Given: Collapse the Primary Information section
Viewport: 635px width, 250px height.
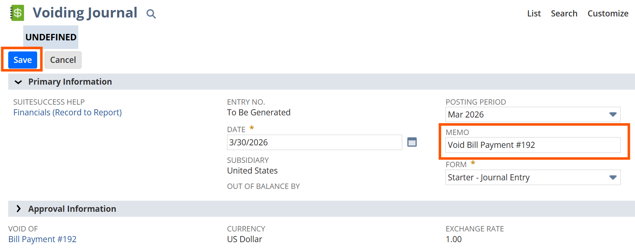Looking at the screenshot, I should (x=18, y=82).
